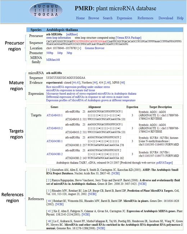This screenshot has height=234, width=187.
Task: Click the Genes column header
Action: tap(55, 107)
